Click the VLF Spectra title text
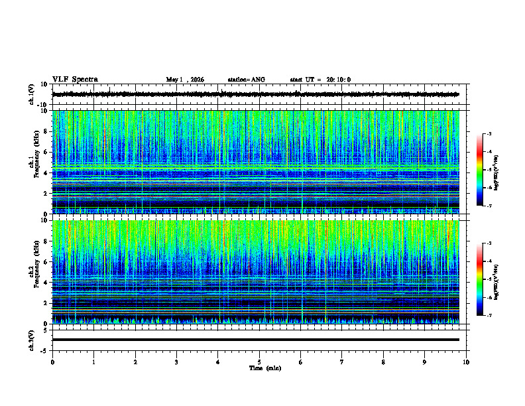 pos(75,80)
